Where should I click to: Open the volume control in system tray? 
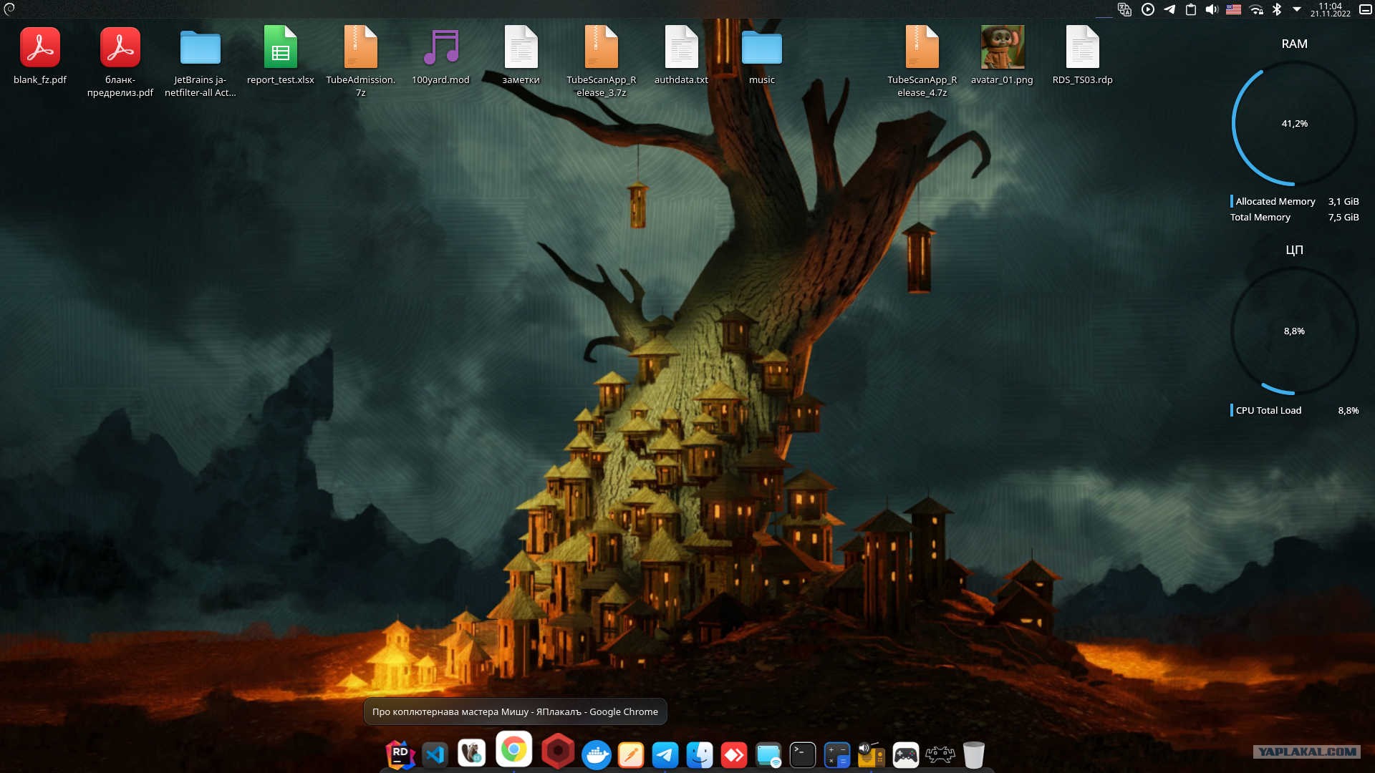click(x=1212, y=9)
